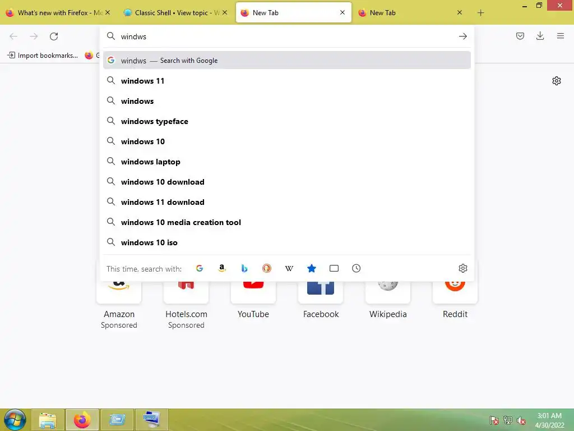Search history using the clock icon
This screenshot has width=574, height=431.
click(356, 268)
